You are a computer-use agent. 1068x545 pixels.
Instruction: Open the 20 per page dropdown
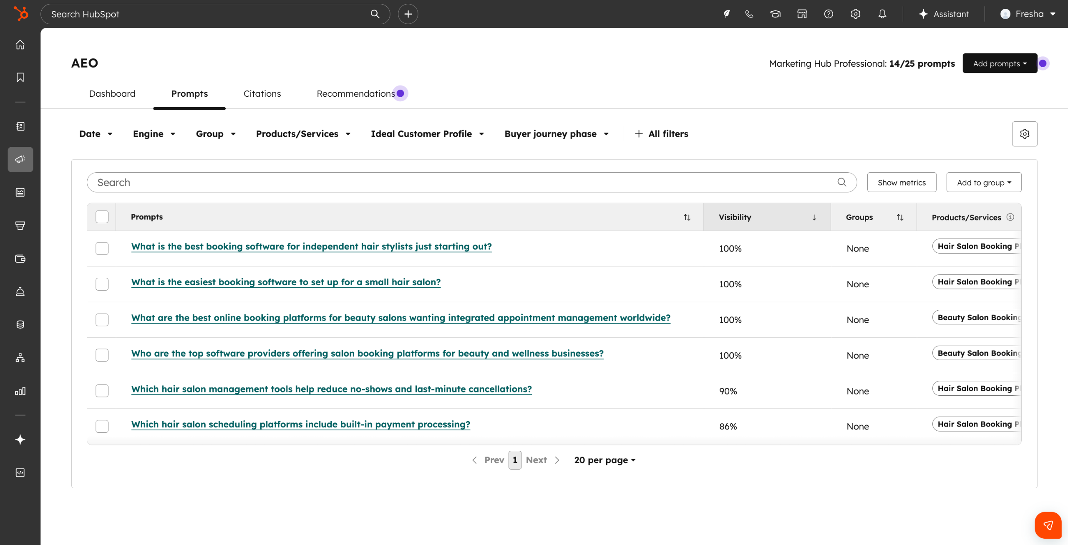pos(605,460)
